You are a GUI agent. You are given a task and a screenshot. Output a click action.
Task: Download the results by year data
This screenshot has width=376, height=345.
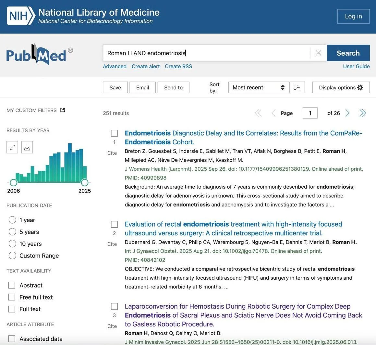[x=27, y=147]
